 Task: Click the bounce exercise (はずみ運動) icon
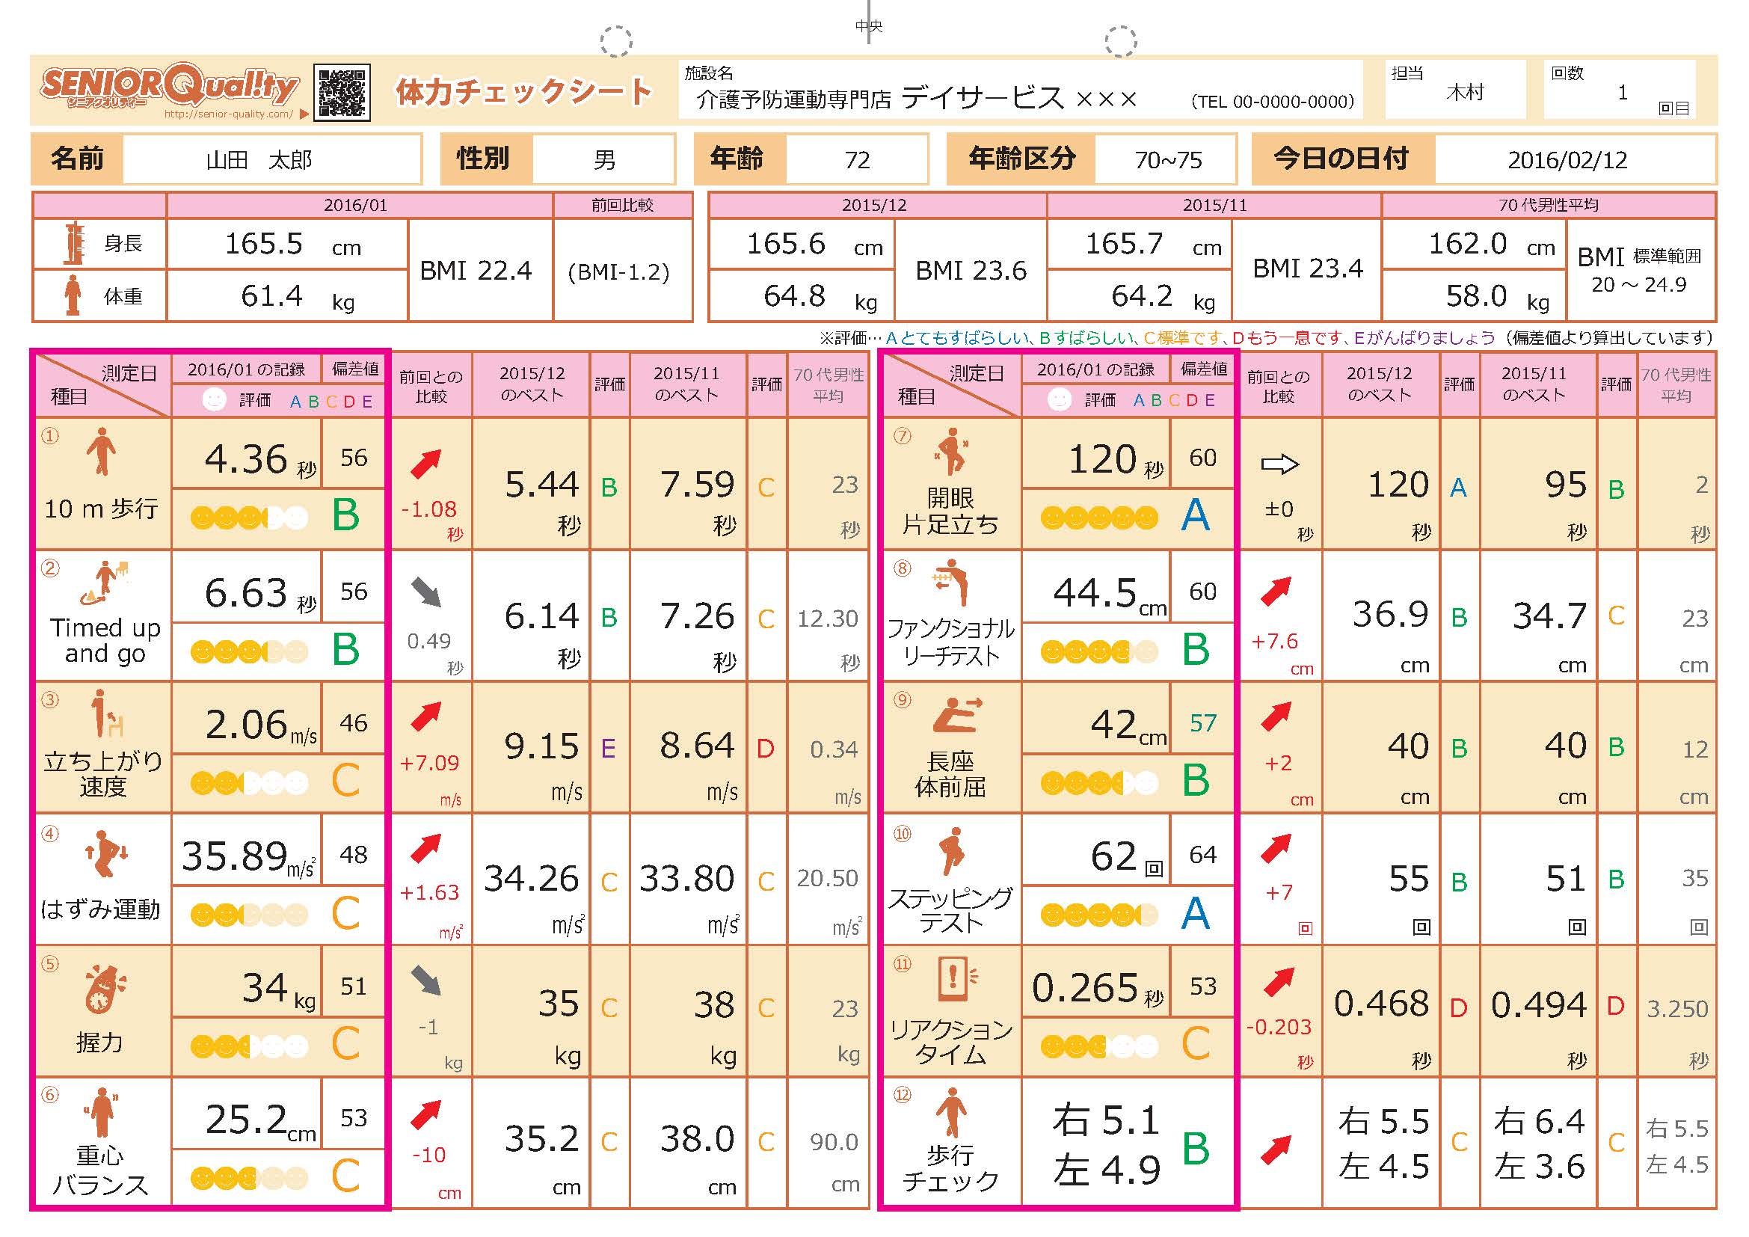pos(105,855)
